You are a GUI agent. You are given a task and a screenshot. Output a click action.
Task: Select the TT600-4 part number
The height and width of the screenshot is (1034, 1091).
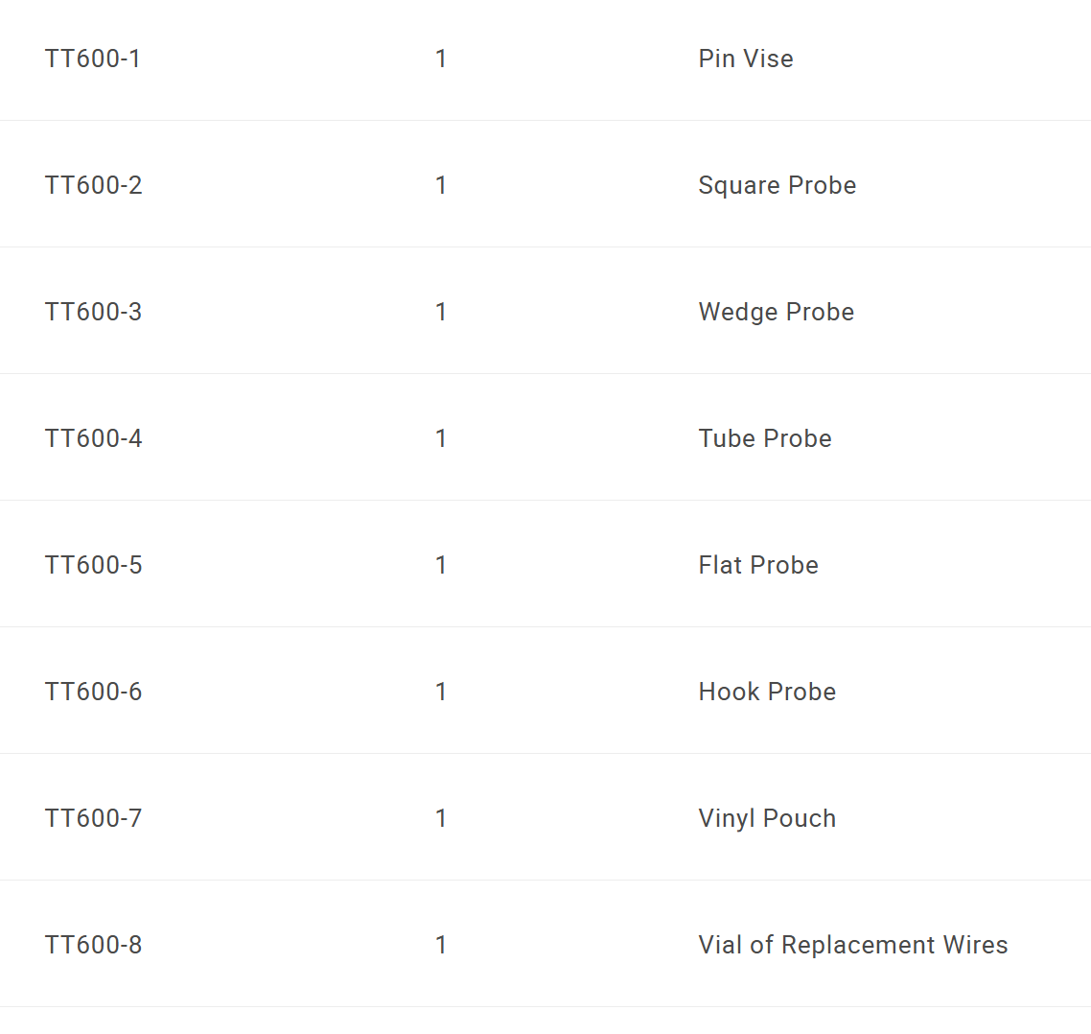[93, 438]
